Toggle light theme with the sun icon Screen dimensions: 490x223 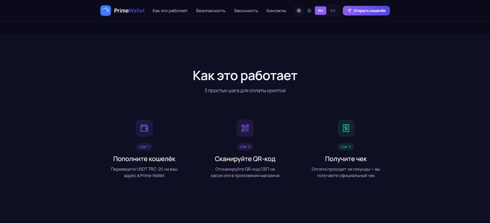pyautogui.click(x=299, y=11)
